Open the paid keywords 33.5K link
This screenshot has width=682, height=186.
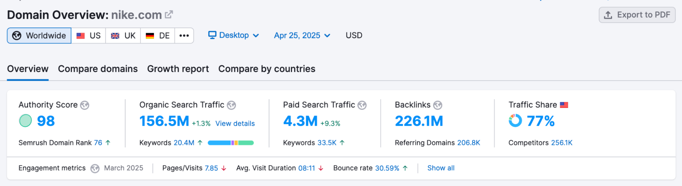(327, 143)
